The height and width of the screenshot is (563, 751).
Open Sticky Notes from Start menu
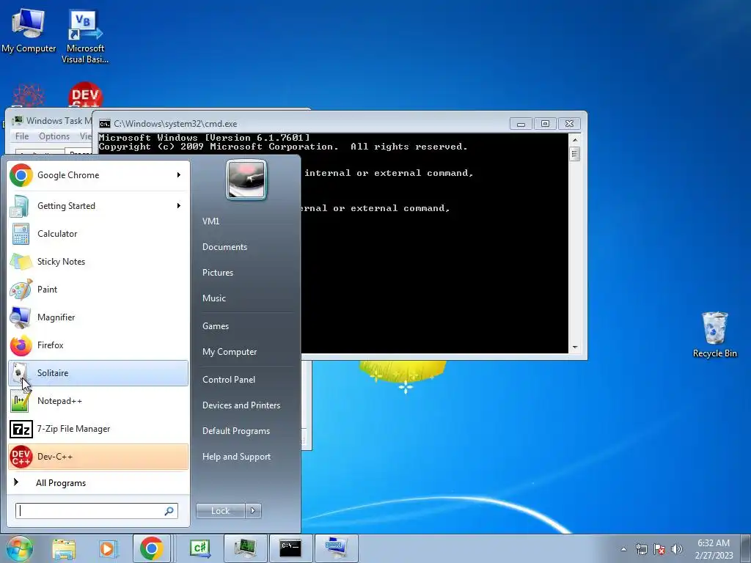(98, 262)
